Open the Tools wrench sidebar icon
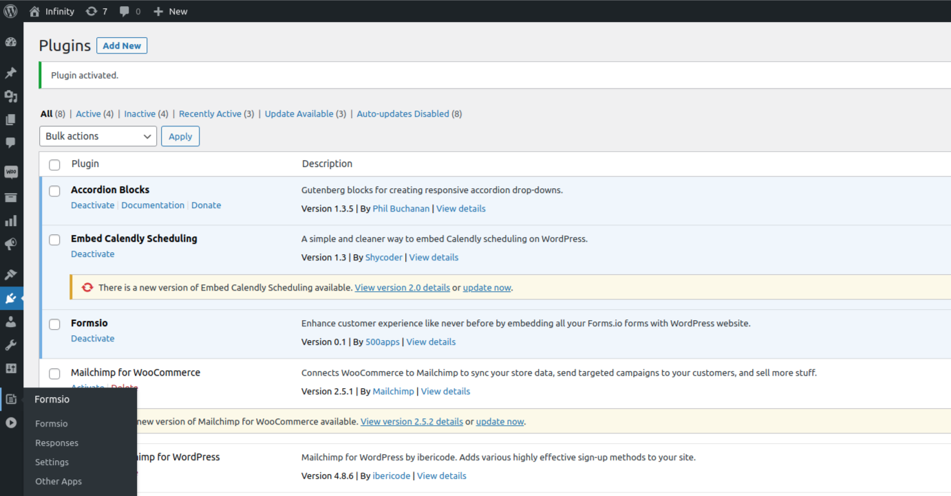The height and width of the screenshot is (496, 951). pos(11,345)
